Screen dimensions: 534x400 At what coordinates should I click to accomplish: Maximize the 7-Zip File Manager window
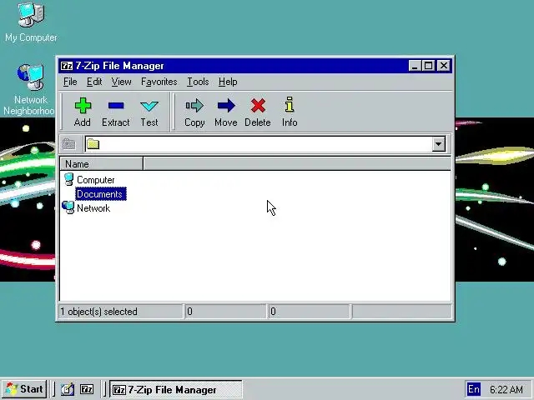pyautogui.click(x=428, y=66)
